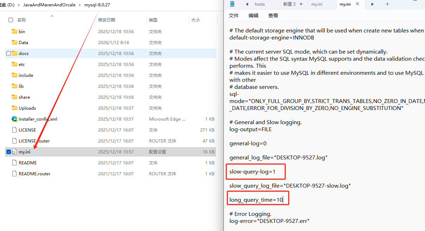425x231 pixels.
Task: Click the # General and Slow logging. comment
Action: coord(265,122)
